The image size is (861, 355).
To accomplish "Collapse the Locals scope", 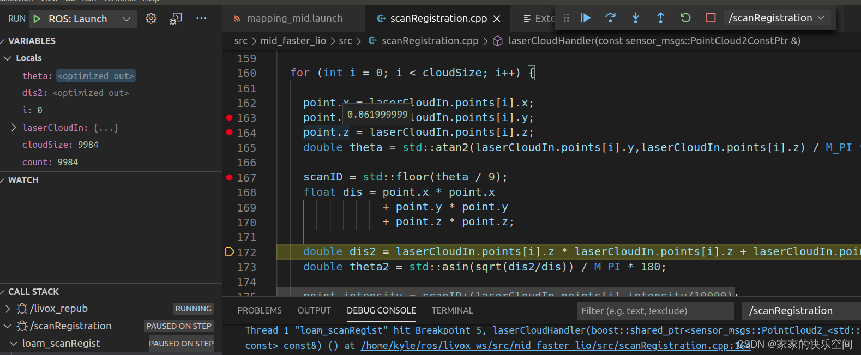I will pos(8,58).
